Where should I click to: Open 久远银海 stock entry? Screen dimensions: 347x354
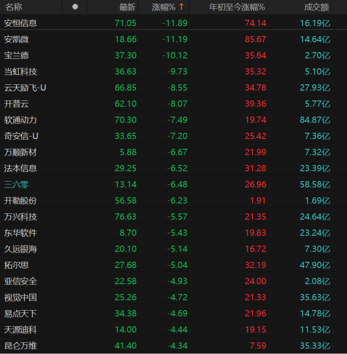click(20, 249)
